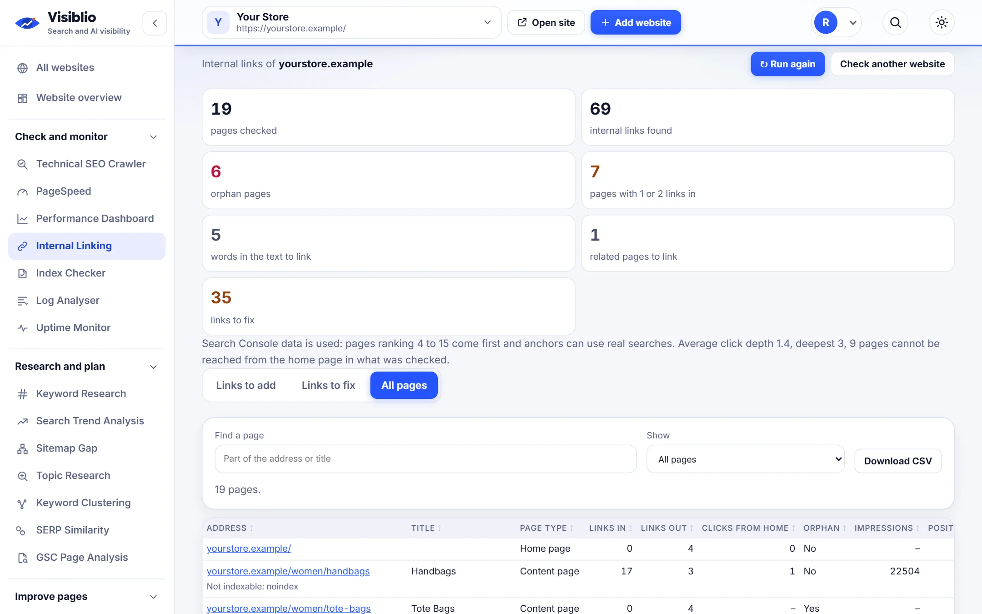Screen dimensions: 982x614
Task: Click the 22504 impressions value
Action: 905,571
